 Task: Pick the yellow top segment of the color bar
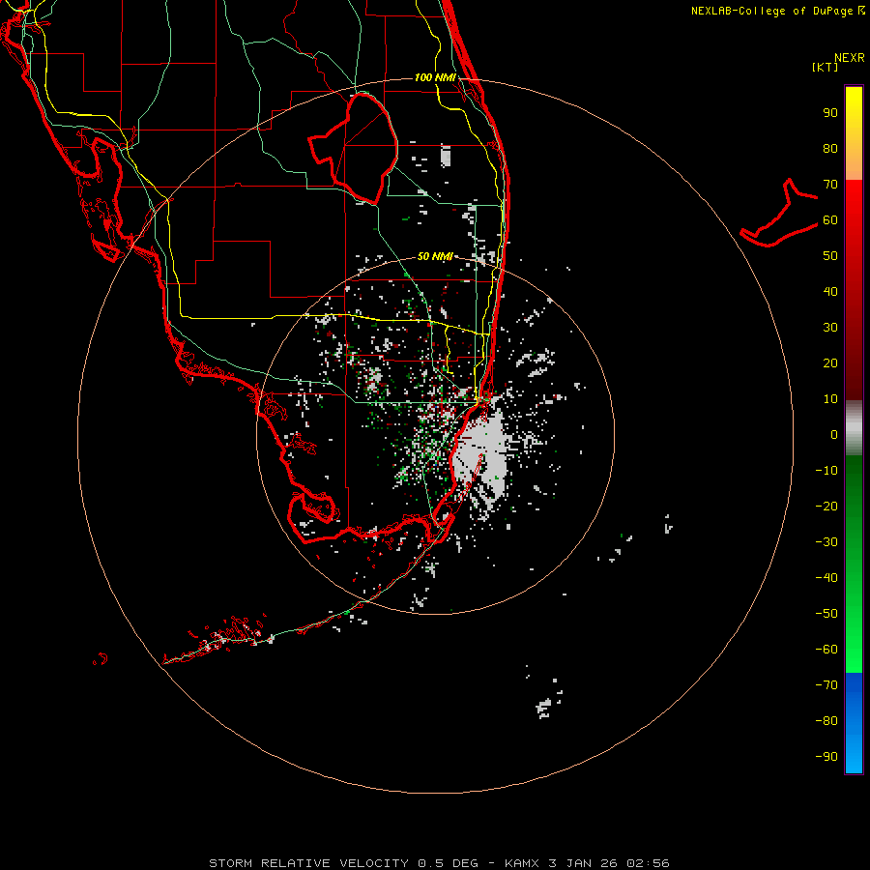pyautogui.click(x=854, y=133)
